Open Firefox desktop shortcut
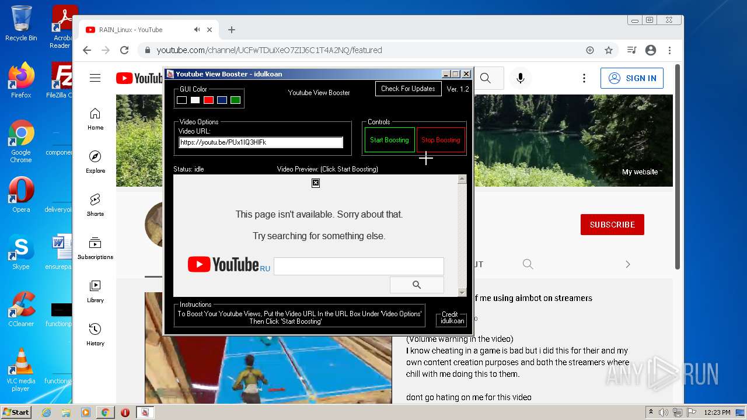 click(x=21, y=80)
